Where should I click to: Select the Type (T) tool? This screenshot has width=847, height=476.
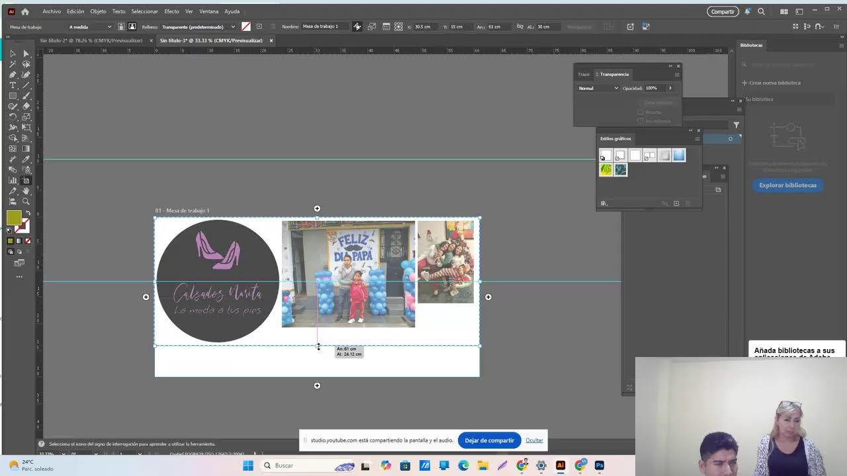coord(13,85)
